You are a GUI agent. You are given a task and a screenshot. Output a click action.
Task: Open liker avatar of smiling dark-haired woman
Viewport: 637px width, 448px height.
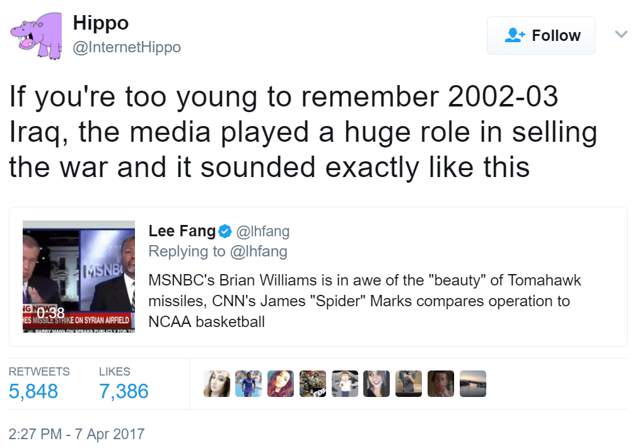coord(377,384)
